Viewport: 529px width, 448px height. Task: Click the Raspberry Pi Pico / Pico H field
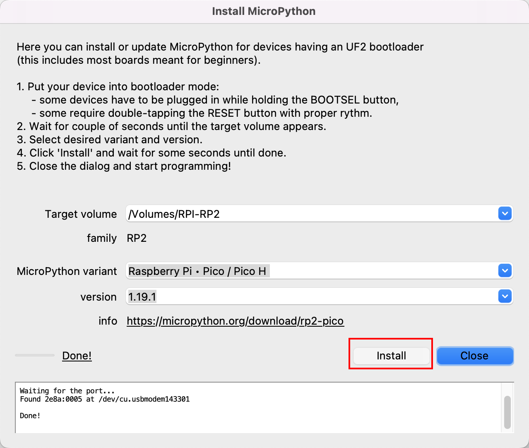[319, 271]
